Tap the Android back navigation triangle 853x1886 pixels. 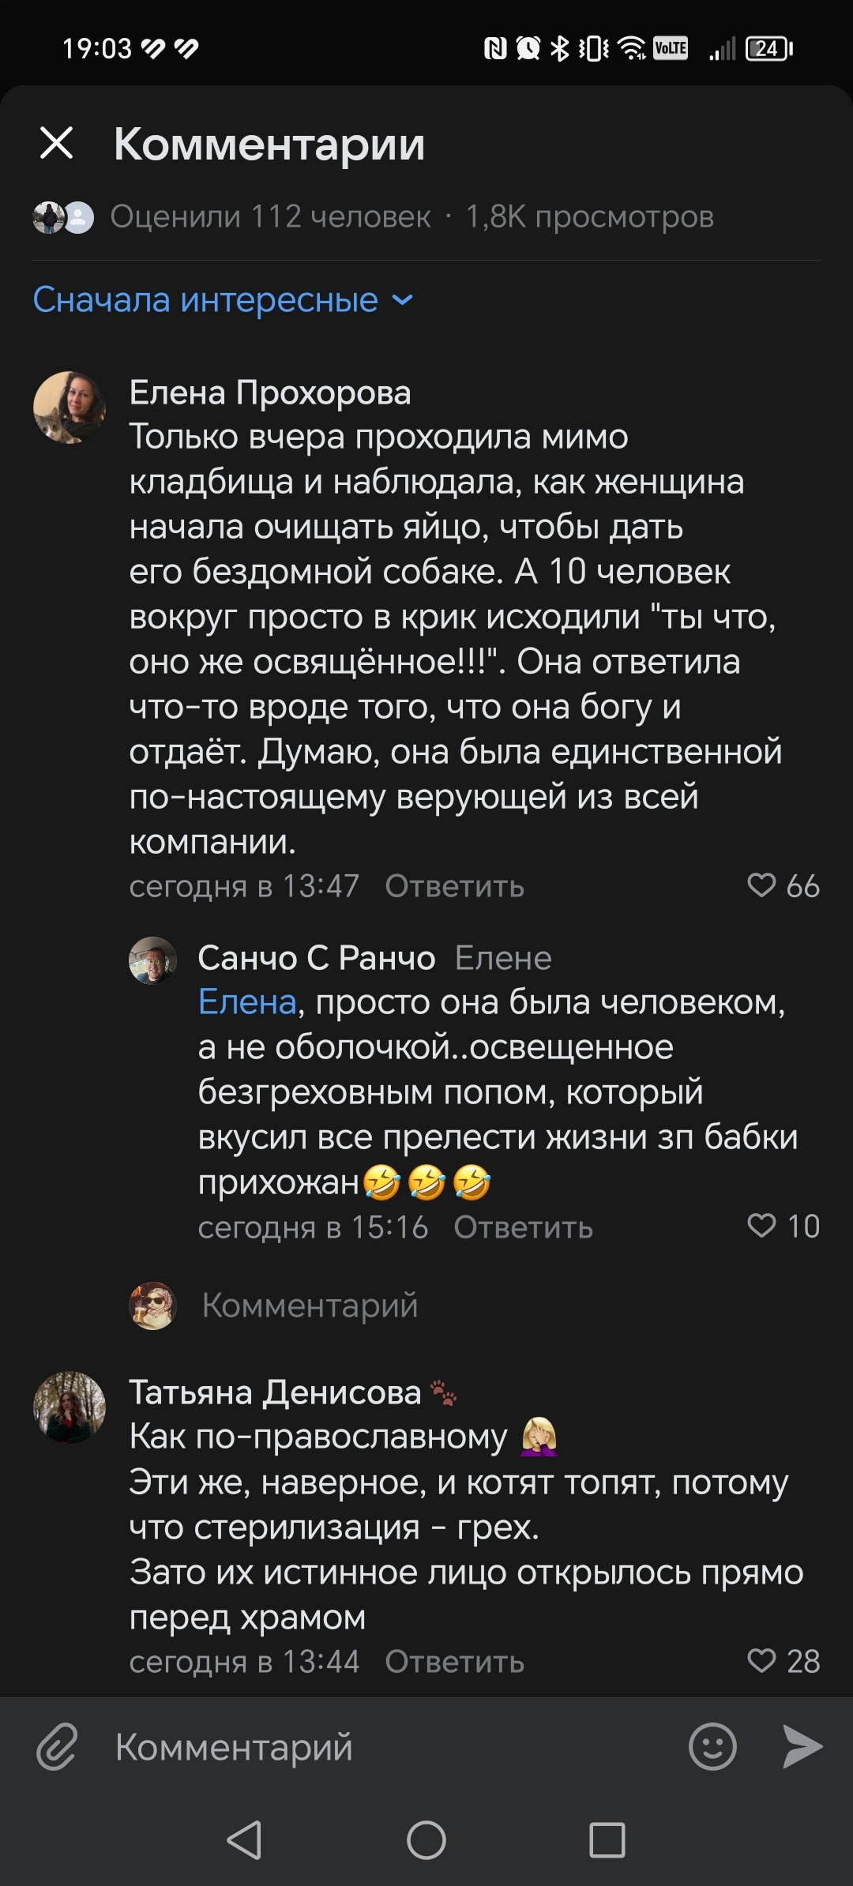(244, 1840)
